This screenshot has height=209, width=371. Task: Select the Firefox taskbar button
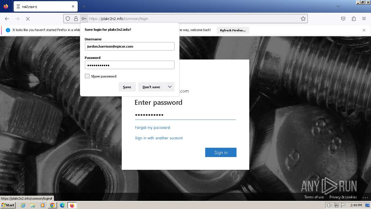pos(72,205)
